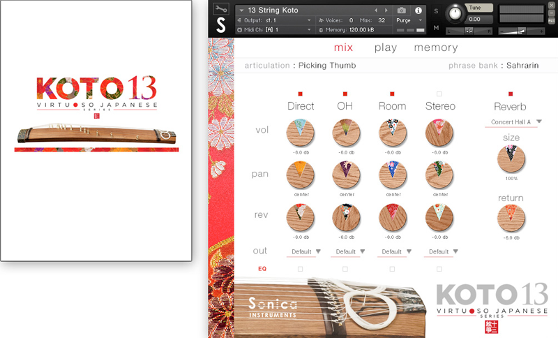Open the wrench instrument edit icon
The width and height of the screenshot is (558, 338).
220,8
